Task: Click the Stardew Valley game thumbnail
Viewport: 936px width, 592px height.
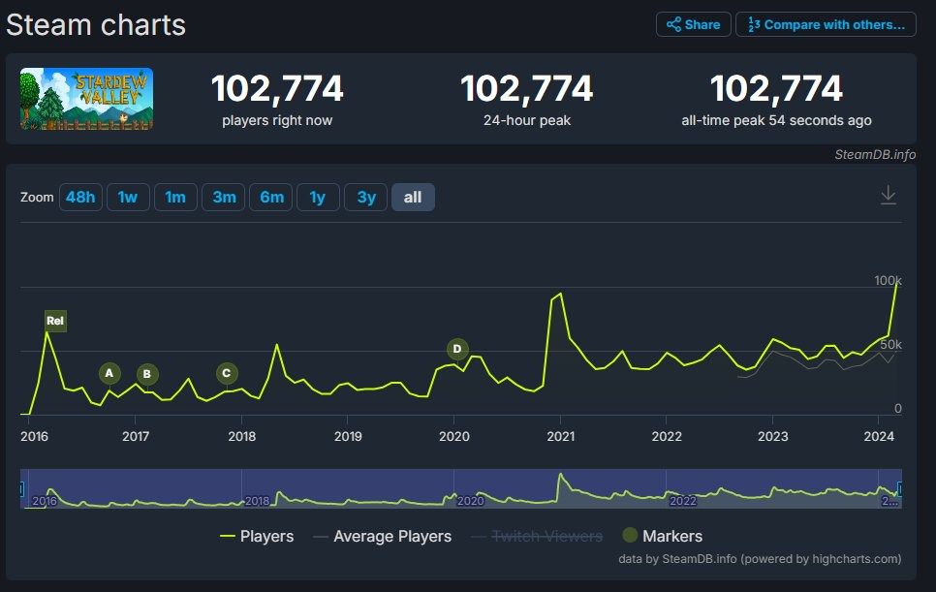Action: click(x=86, y=99)
